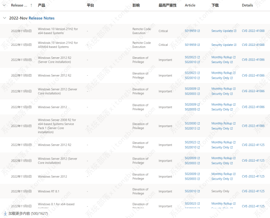Sort by the 产品 column header
Viewport: 270px width, 218px height.
point(41,5)
